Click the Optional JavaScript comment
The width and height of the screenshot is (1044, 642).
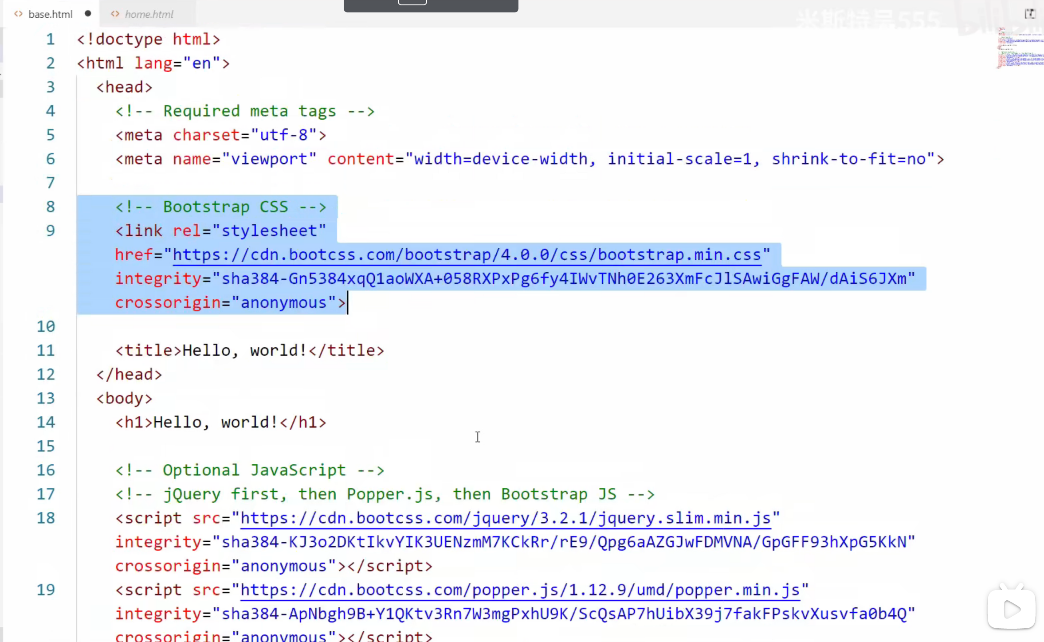click(249, 470)
